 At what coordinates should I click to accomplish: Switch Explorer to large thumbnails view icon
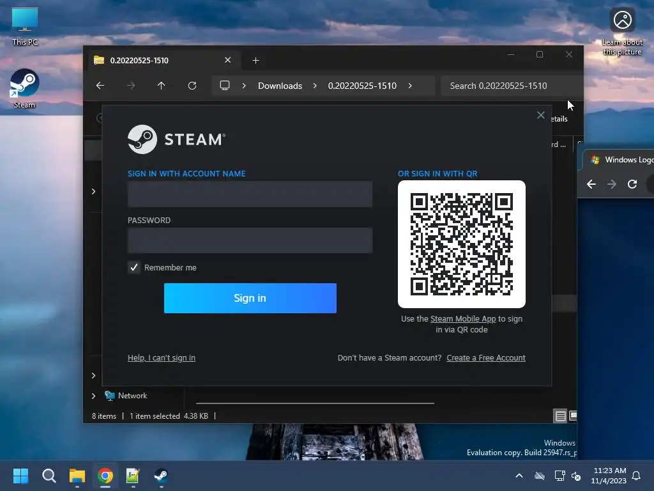pos(573,416)
